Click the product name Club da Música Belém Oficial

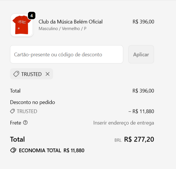click(x=70, y=22)
